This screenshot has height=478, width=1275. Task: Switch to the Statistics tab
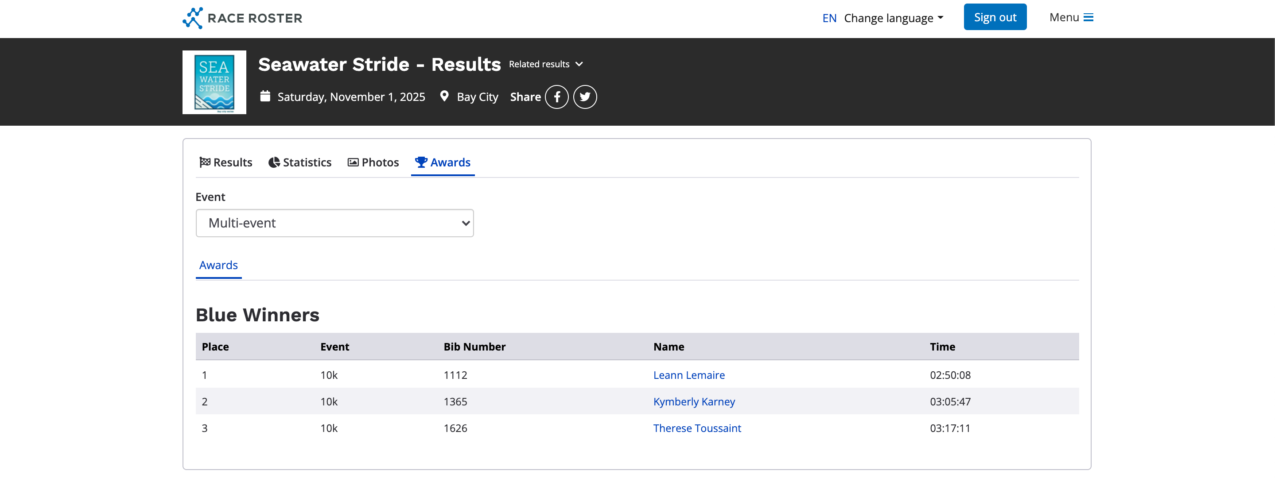[x=307, y=162]
